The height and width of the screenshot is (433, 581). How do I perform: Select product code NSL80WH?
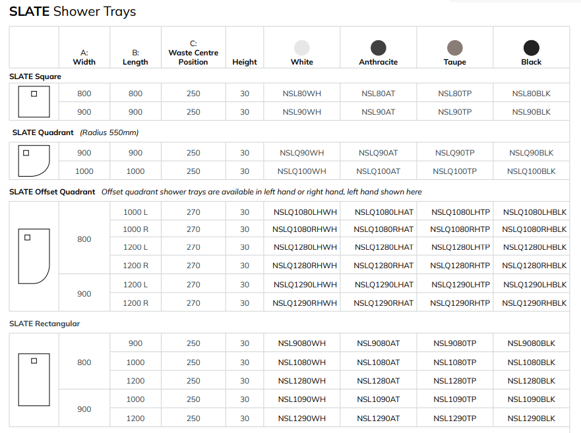coord(301,94)
